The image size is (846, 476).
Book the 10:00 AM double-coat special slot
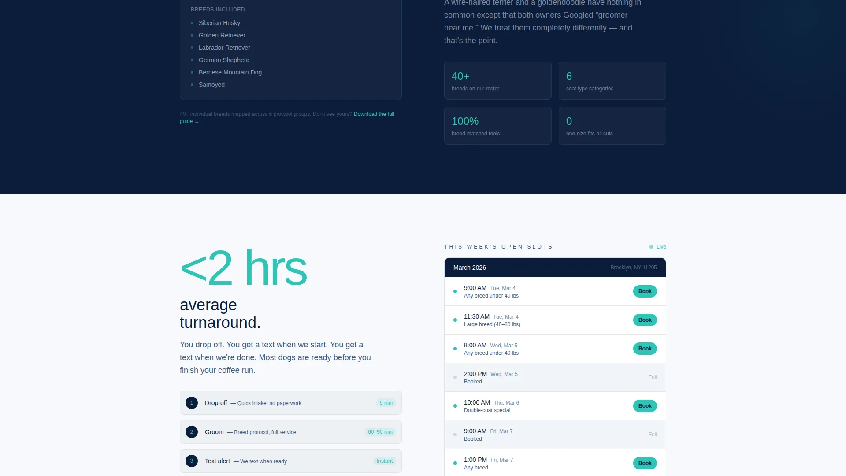tap(645, 406)
